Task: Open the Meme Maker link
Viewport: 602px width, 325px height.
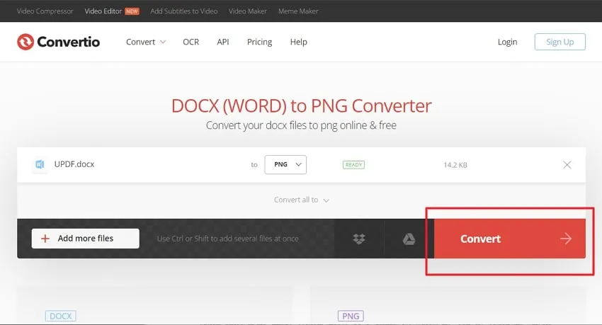Action: click(x=298, y=11)
